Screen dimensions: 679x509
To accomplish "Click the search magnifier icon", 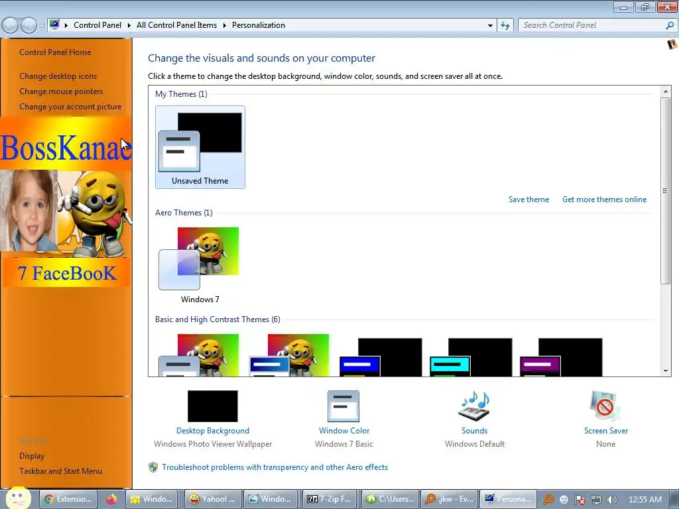I will point(670,25).
